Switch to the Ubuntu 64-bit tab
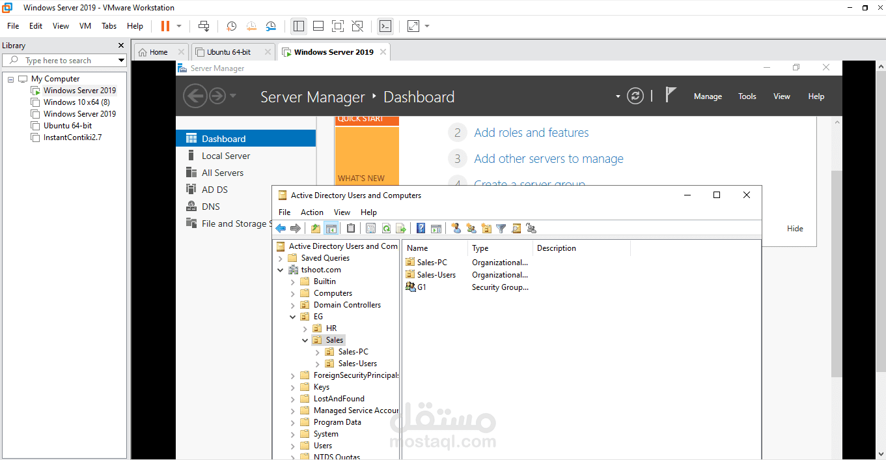This screenshot has height=460, width=886. (228, 52)
